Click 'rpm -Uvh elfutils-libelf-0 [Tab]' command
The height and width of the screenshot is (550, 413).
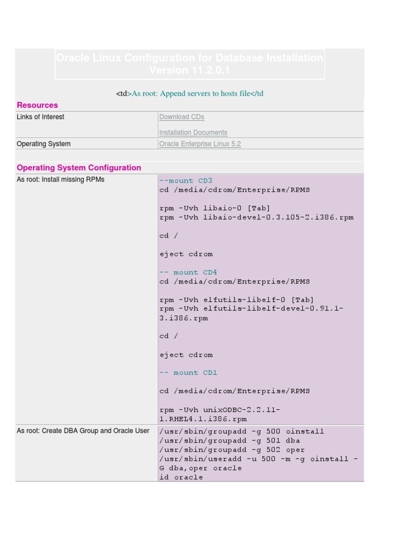pyautogui.click(x=237, y=300)
